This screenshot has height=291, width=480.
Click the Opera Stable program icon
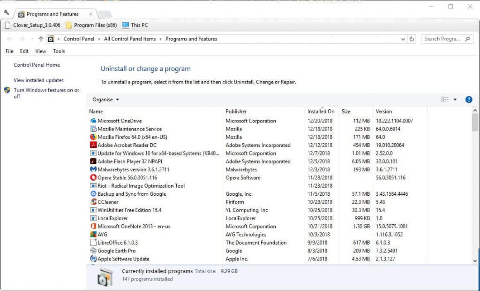point(93,177)
